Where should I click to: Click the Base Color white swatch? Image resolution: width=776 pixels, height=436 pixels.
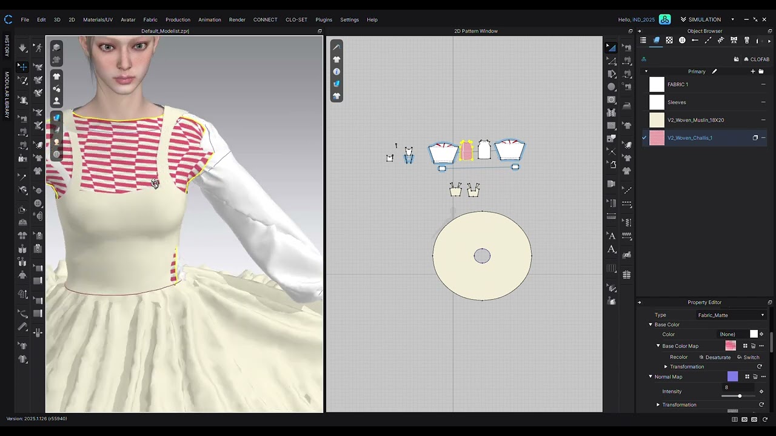coord(754,334)
